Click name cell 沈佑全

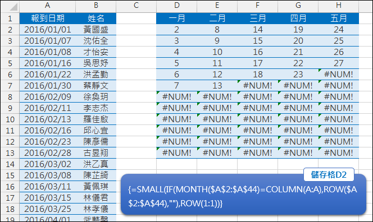click(96, 41)
